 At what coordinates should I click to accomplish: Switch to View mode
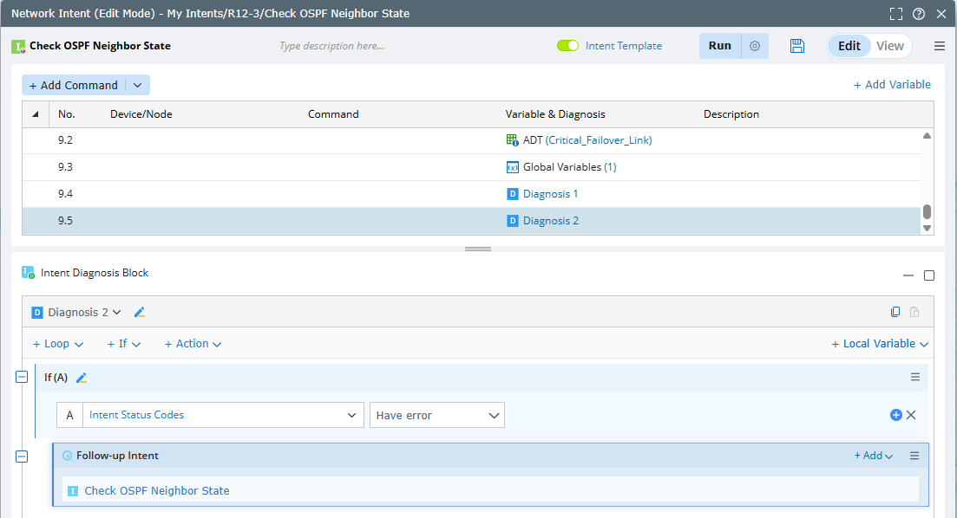pyautogui.click(x=889, y=46)
